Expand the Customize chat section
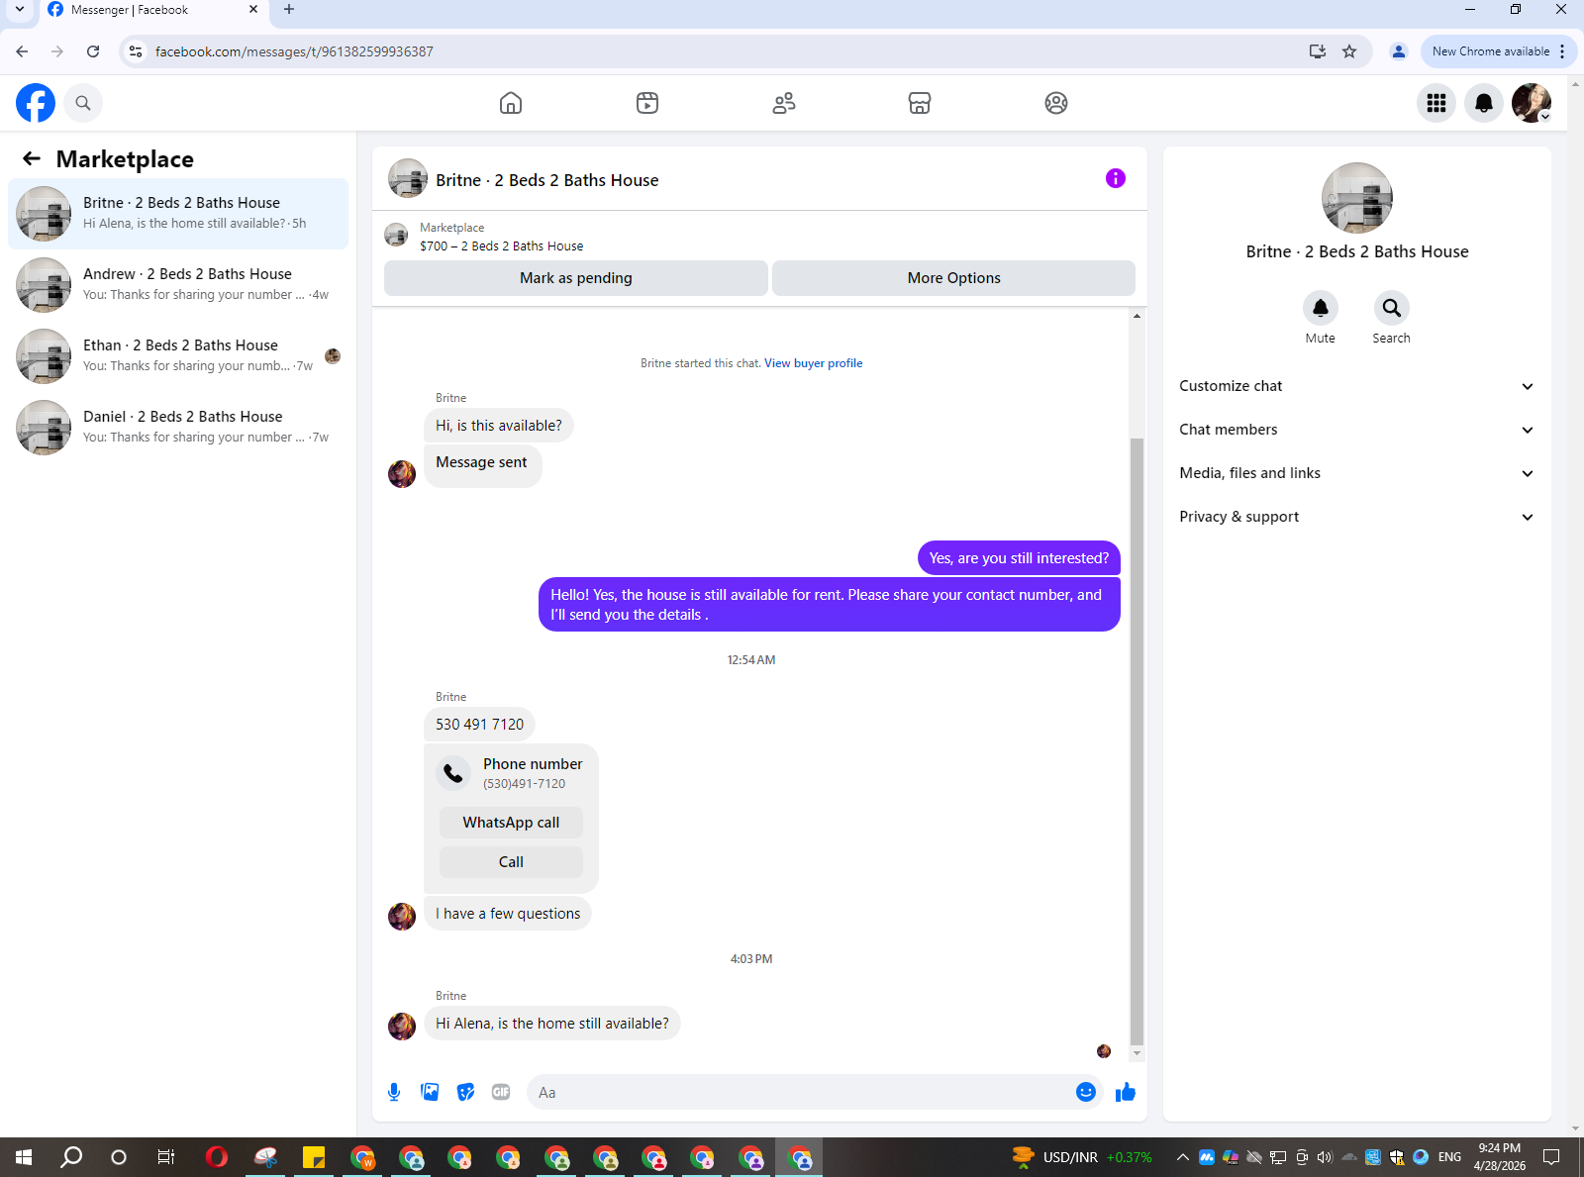The width and height of the screenshot is (1584, 1177). [x=1357, y=386]
